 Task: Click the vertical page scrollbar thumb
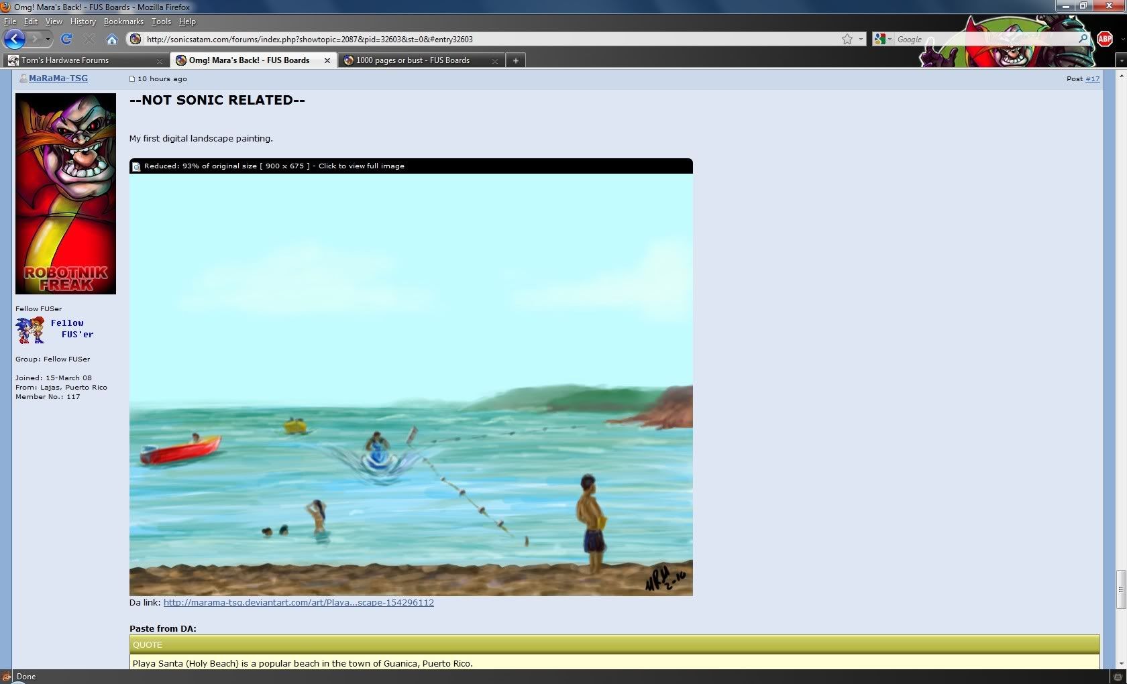pos(1120,589)
